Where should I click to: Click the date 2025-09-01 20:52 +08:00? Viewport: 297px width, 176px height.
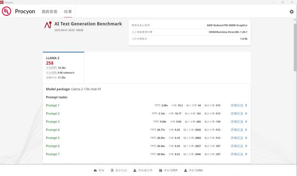[69, 30]
